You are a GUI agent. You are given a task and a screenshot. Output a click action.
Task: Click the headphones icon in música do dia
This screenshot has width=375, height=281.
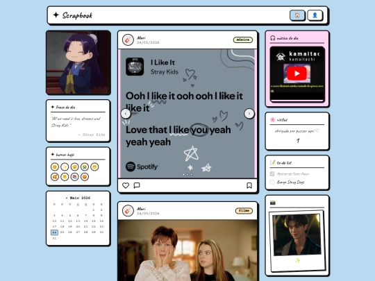[x=272, y=38]
